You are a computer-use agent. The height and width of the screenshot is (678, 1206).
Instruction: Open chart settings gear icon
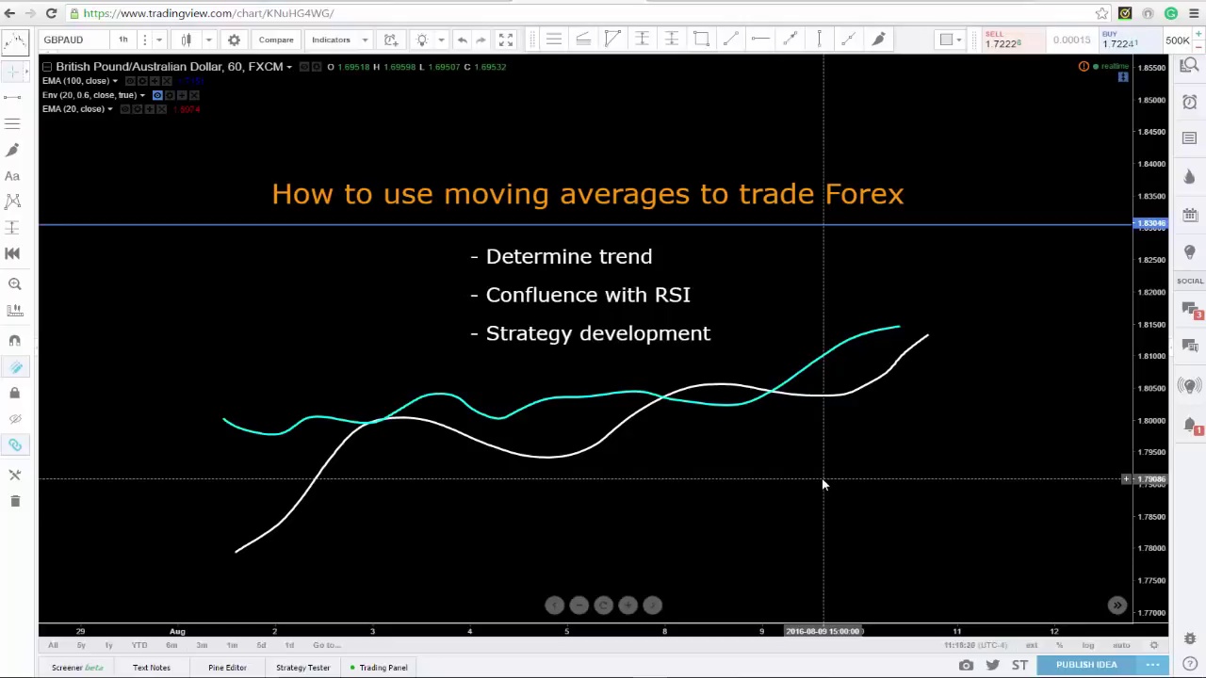coord(234,40)
